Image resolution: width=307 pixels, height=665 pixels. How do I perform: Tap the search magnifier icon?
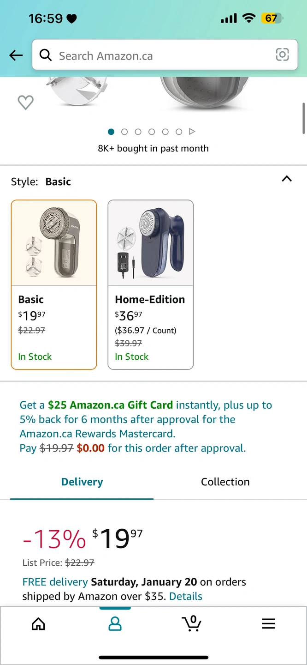[46, 55]
